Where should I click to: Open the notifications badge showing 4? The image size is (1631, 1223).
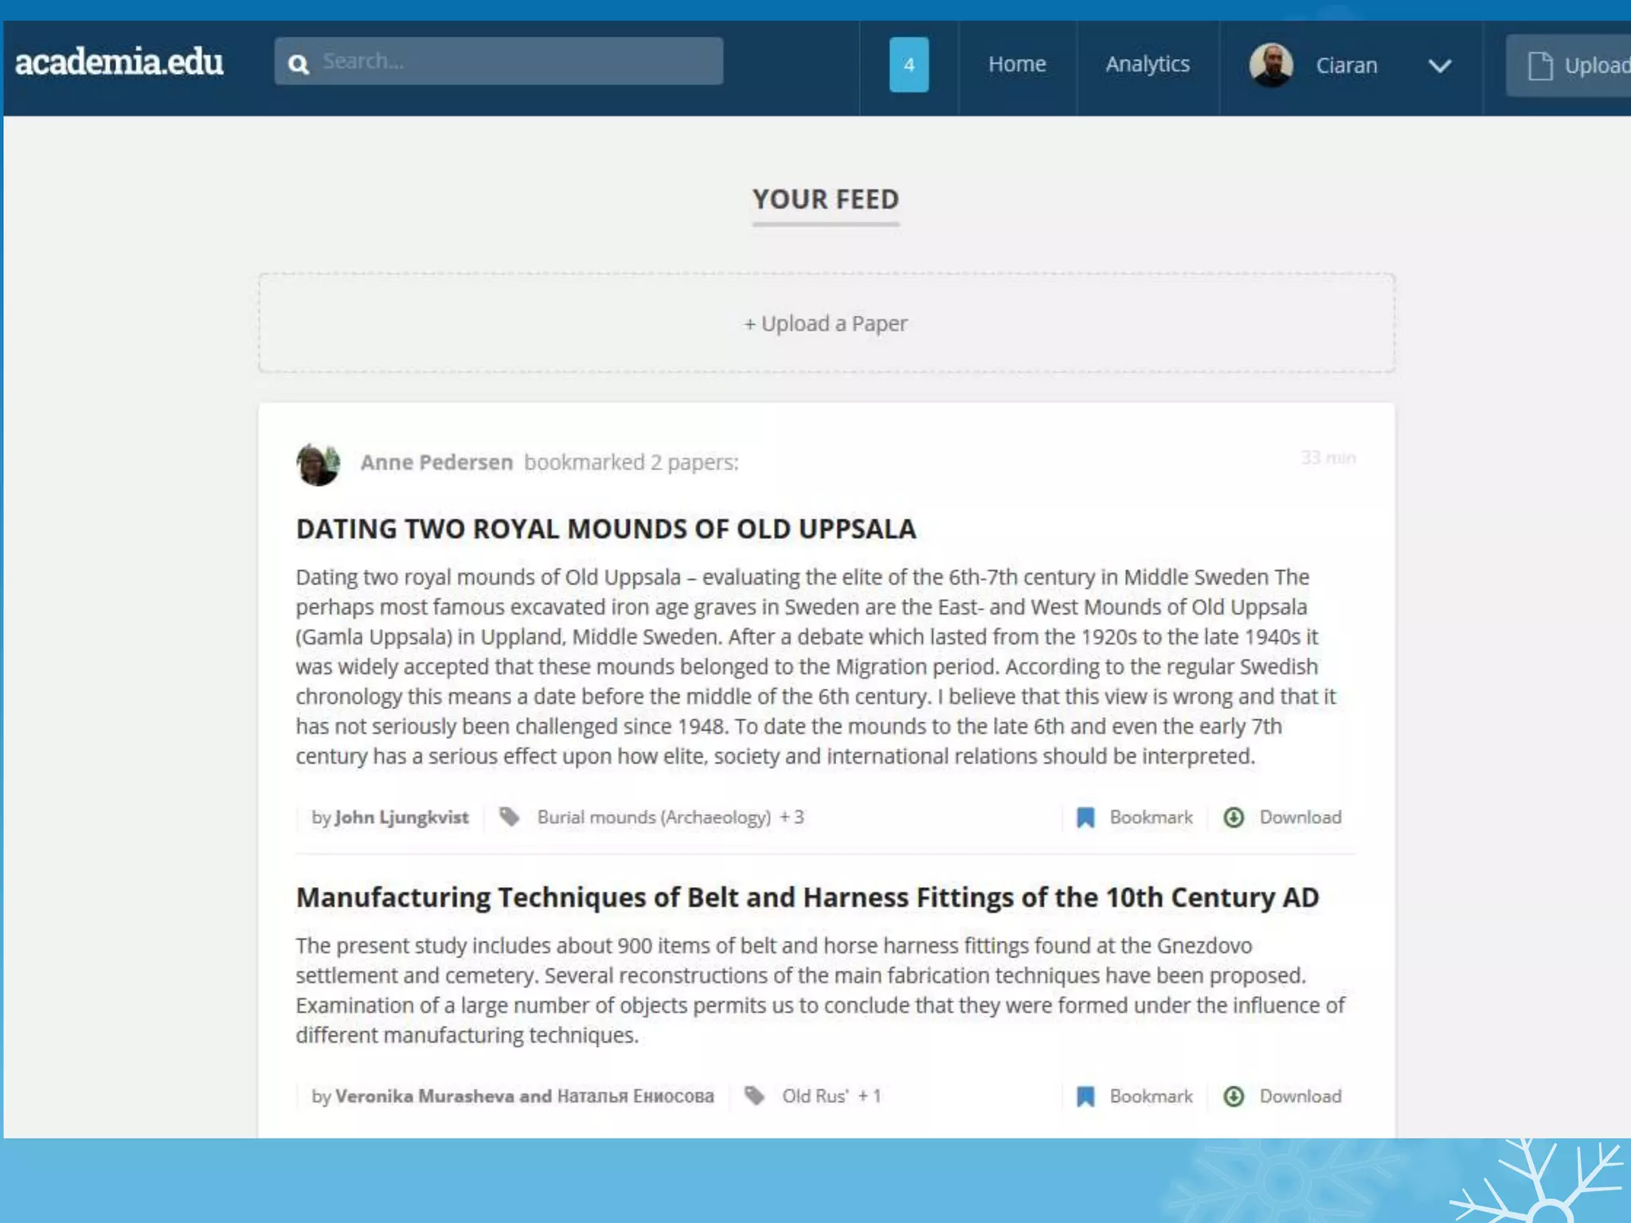click(909, 64)
